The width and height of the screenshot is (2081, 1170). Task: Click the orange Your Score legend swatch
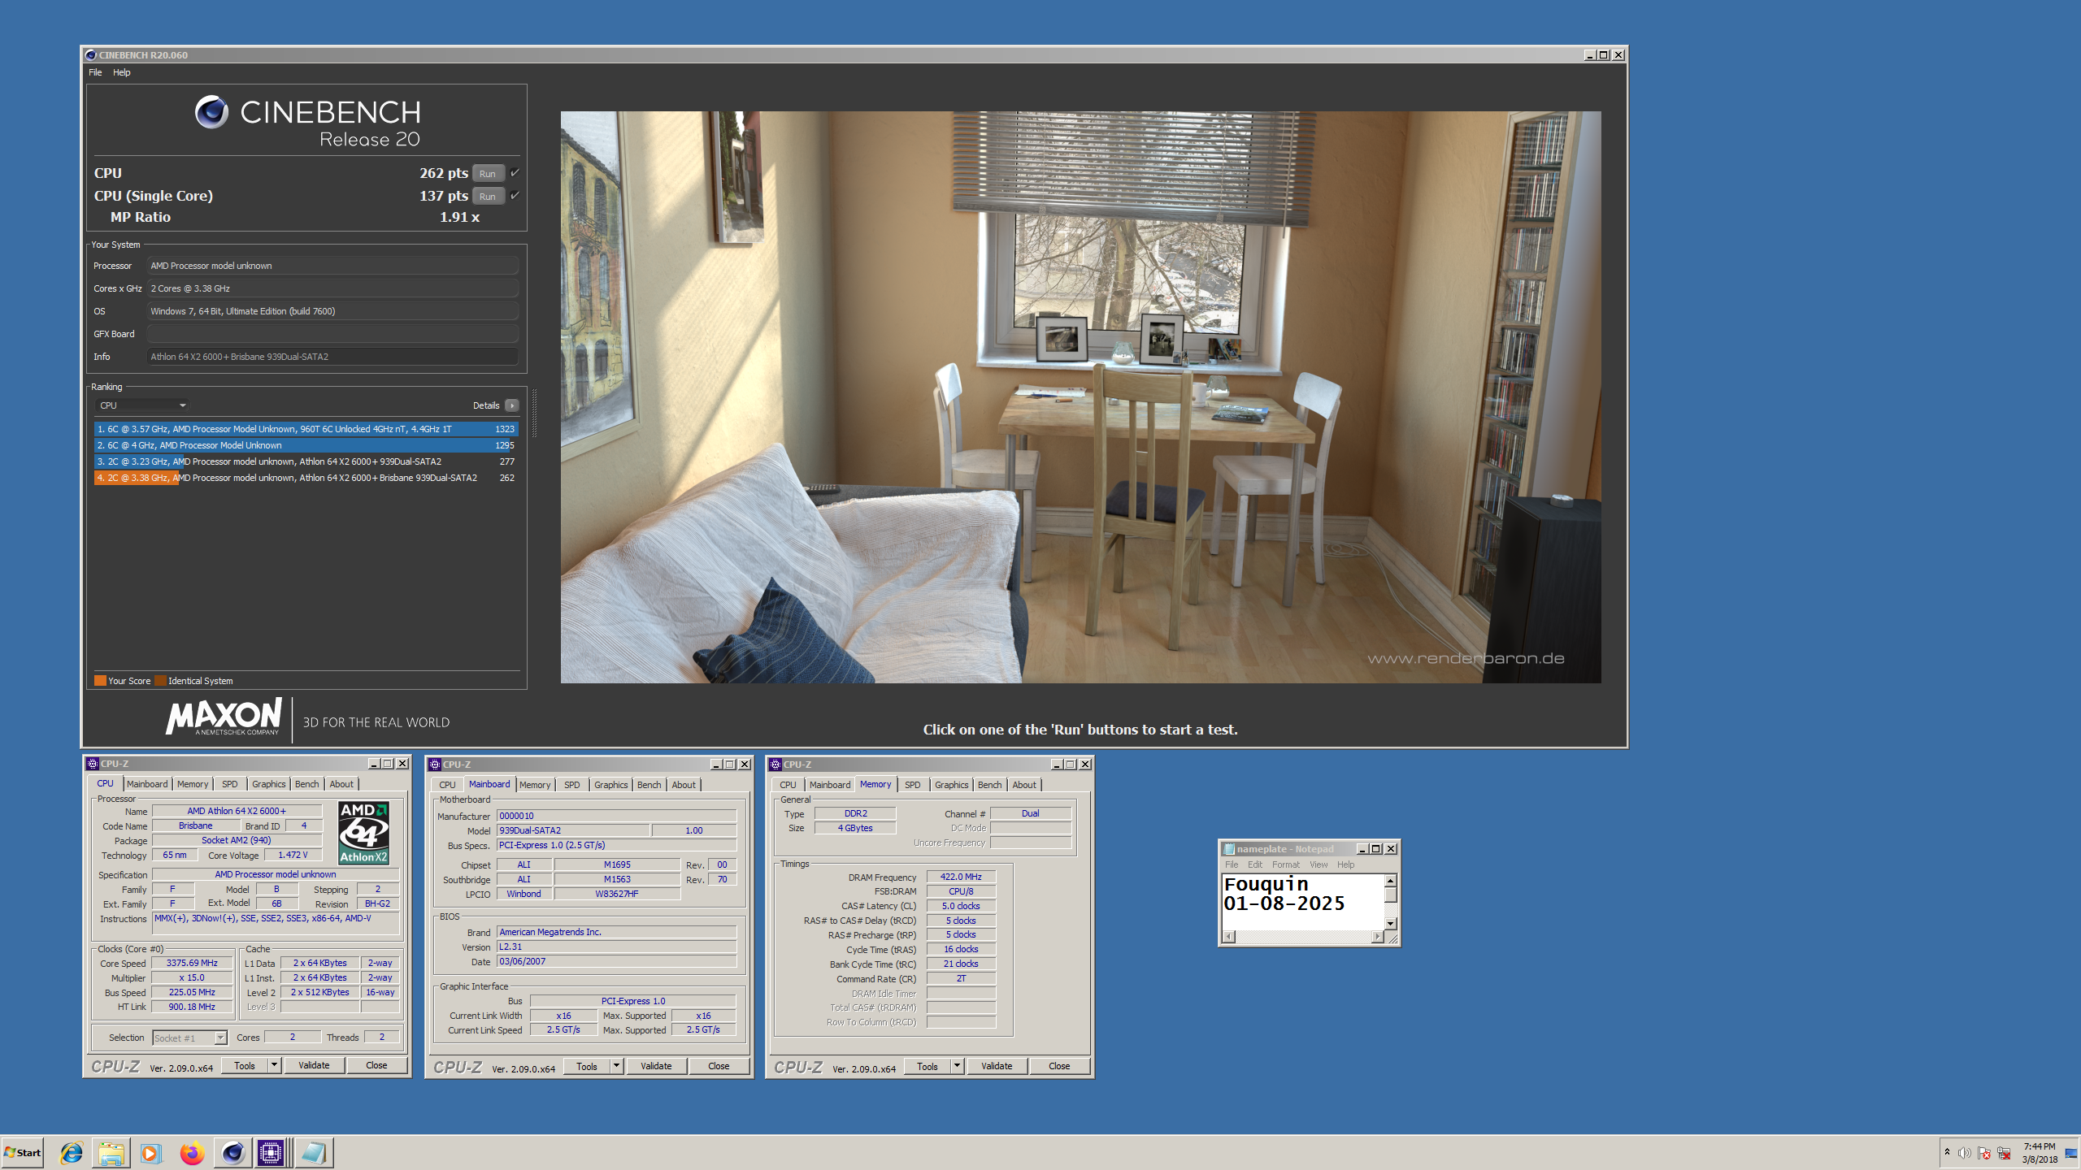100,681
